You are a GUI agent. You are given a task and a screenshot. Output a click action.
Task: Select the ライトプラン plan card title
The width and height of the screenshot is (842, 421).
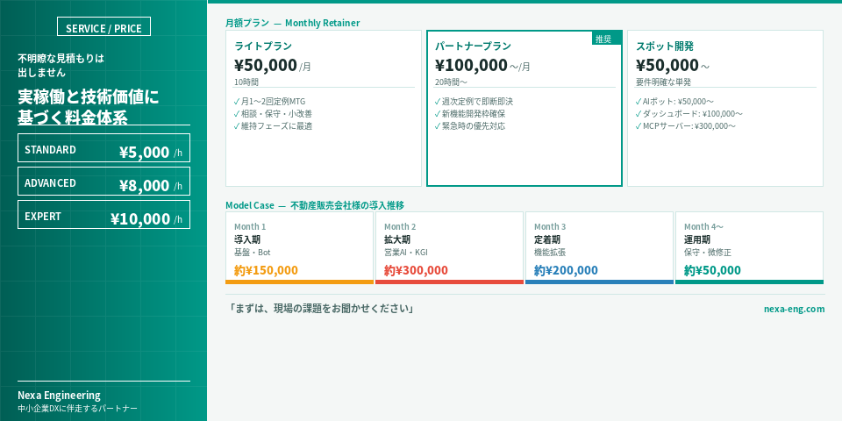(263, 46)
